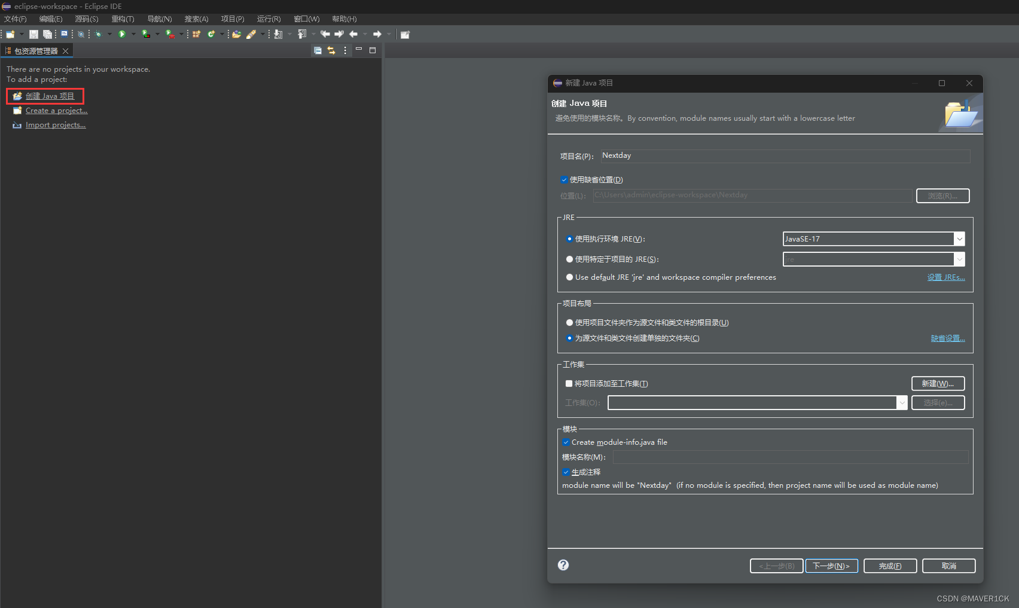
Task: Click the green Run button icon
Action: coord(122,34)
